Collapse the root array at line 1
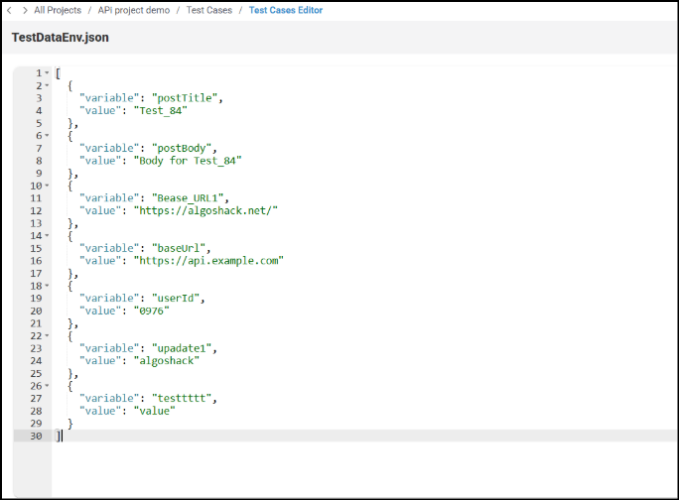Screen dimensions: 679x500 [47, 73]
